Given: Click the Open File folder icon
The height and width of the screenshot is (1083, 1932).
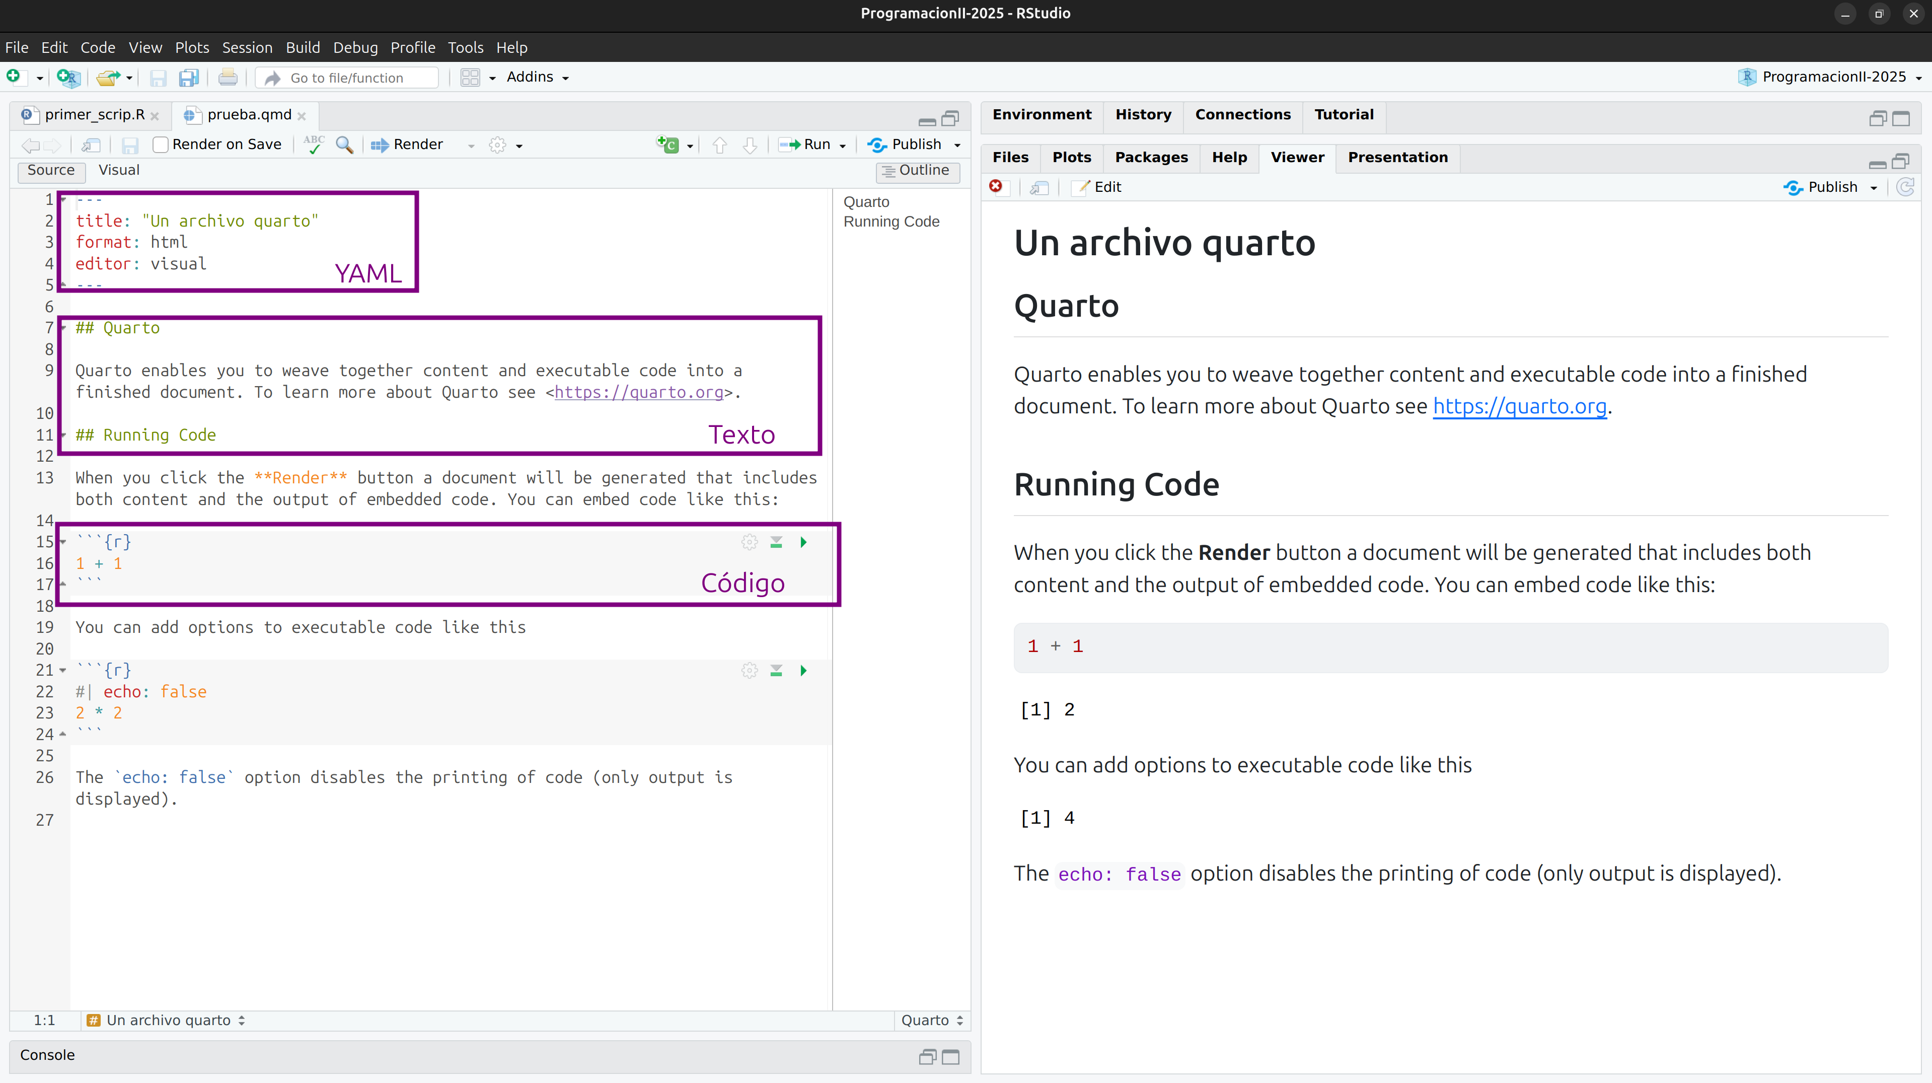Looking at the screenshot, I should [x=109, y=77].
